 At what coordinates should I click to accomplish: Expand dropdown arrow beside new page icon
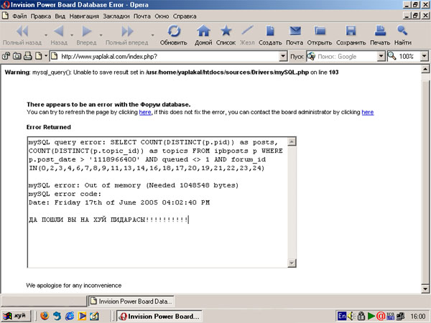(46, 56)
